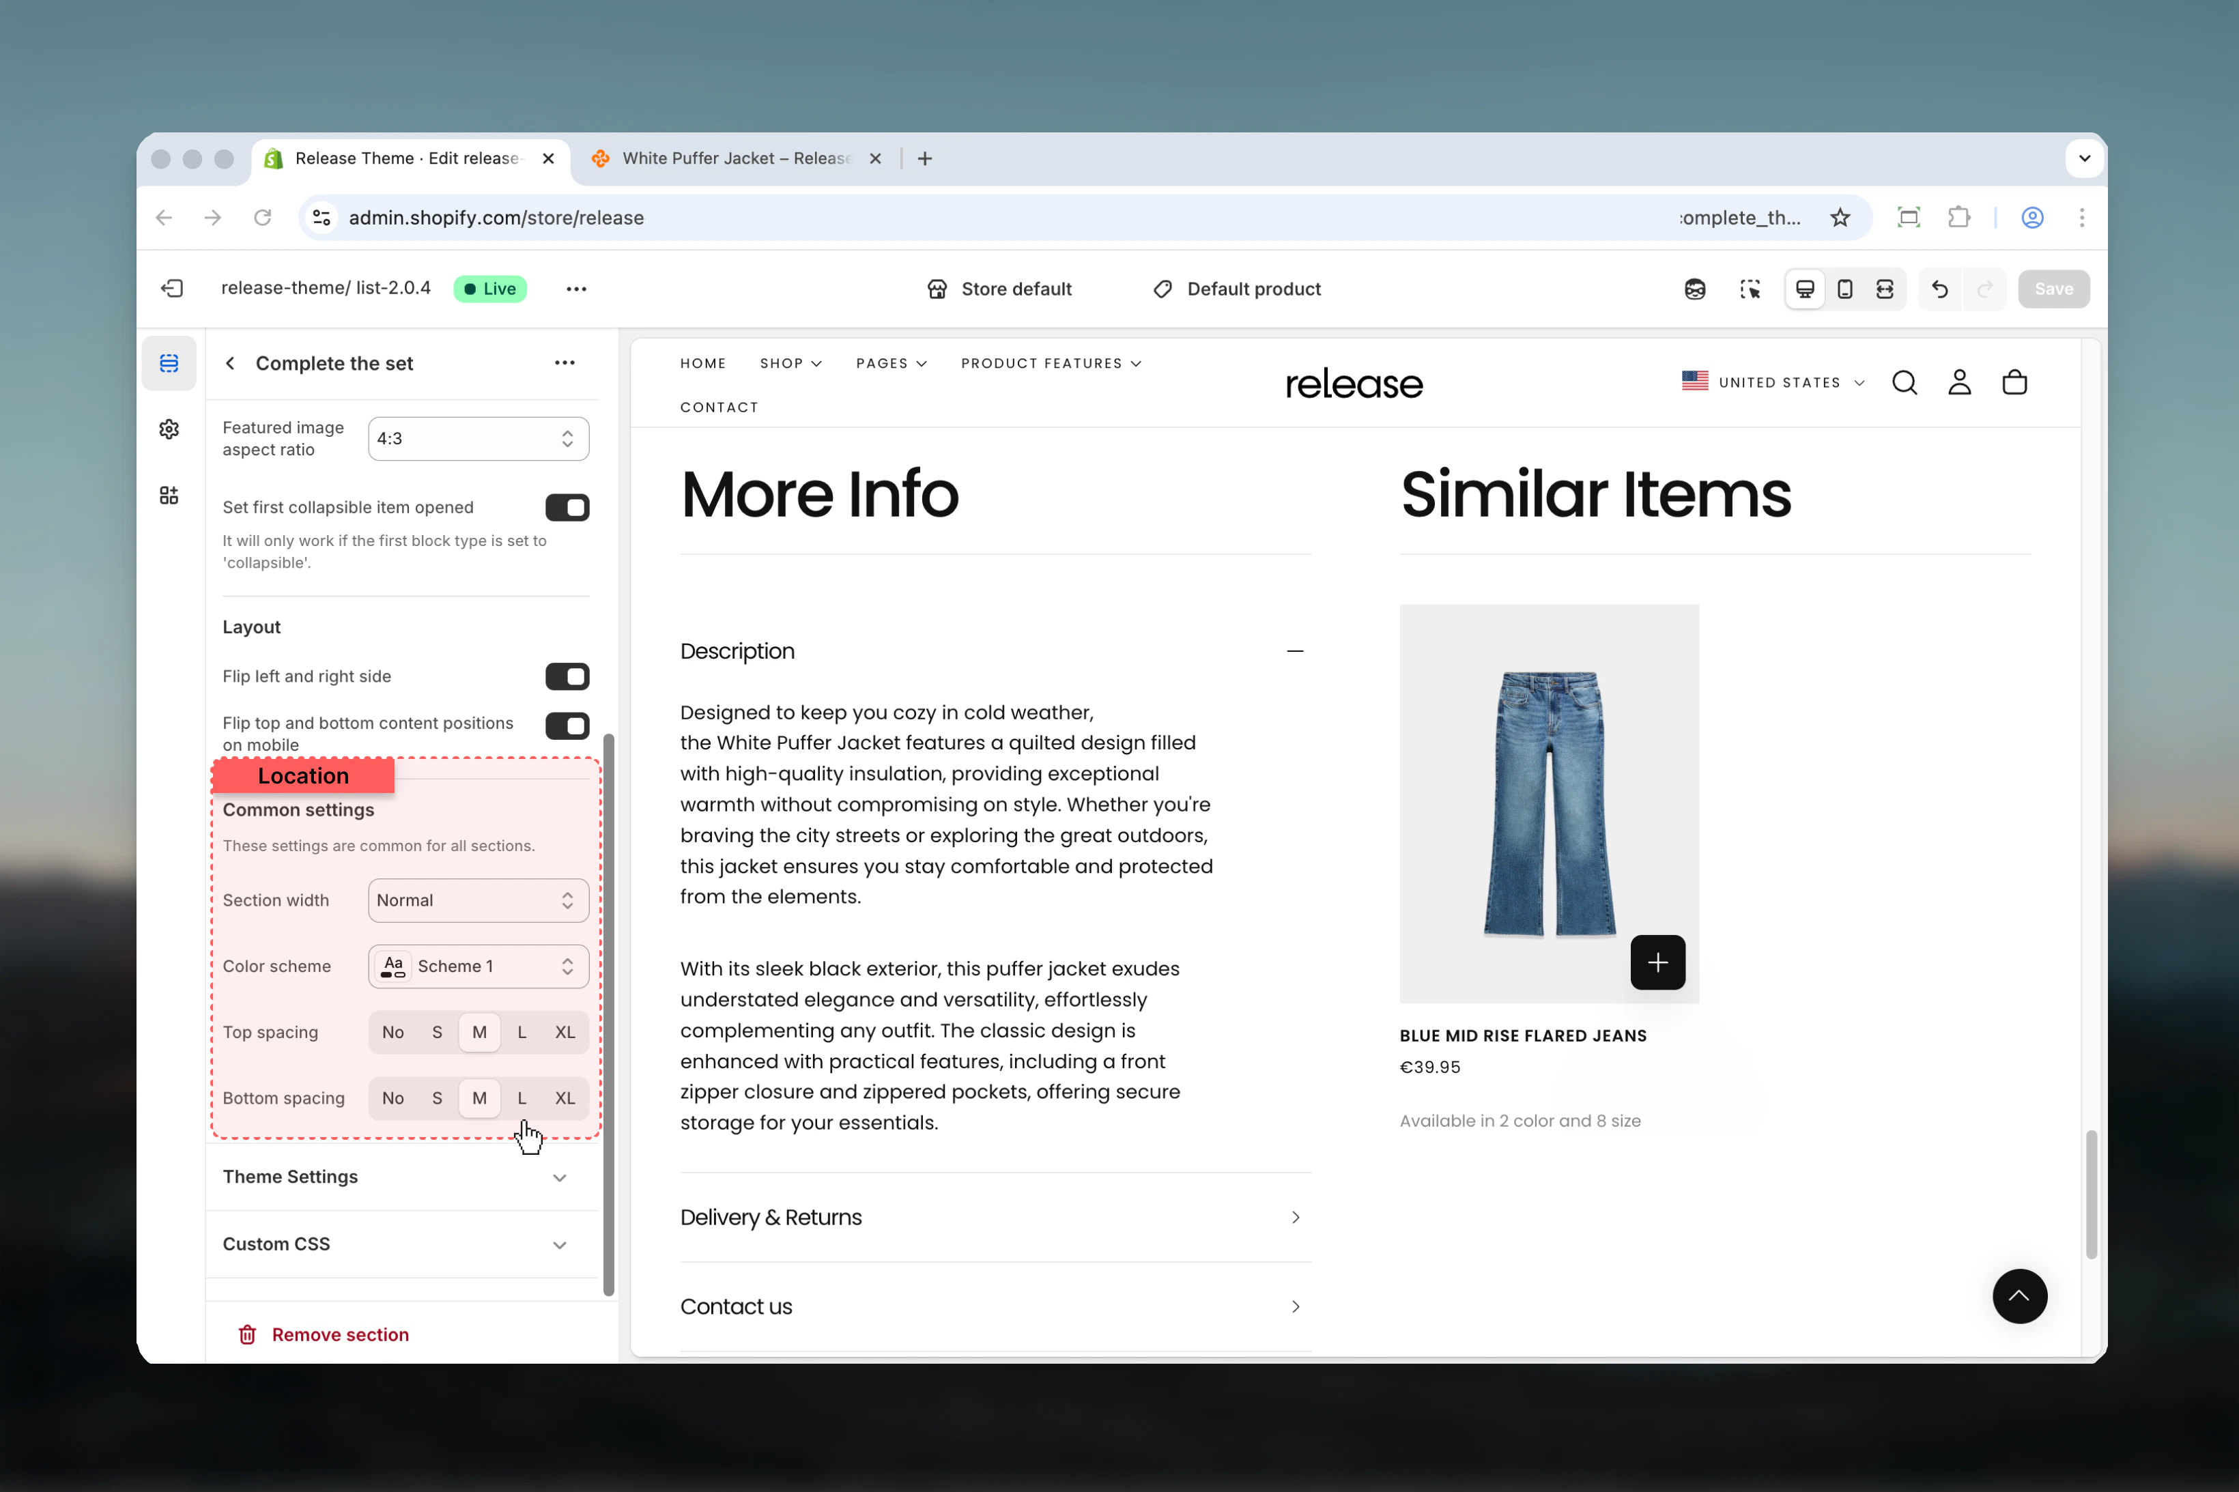Click the Save button
Viewport: 2239px width, 1492px height.
(x=2053, y=289)
